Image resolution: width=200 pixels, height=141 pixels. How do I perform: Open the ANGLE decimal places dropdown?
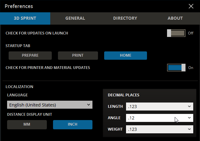point(160,118)
